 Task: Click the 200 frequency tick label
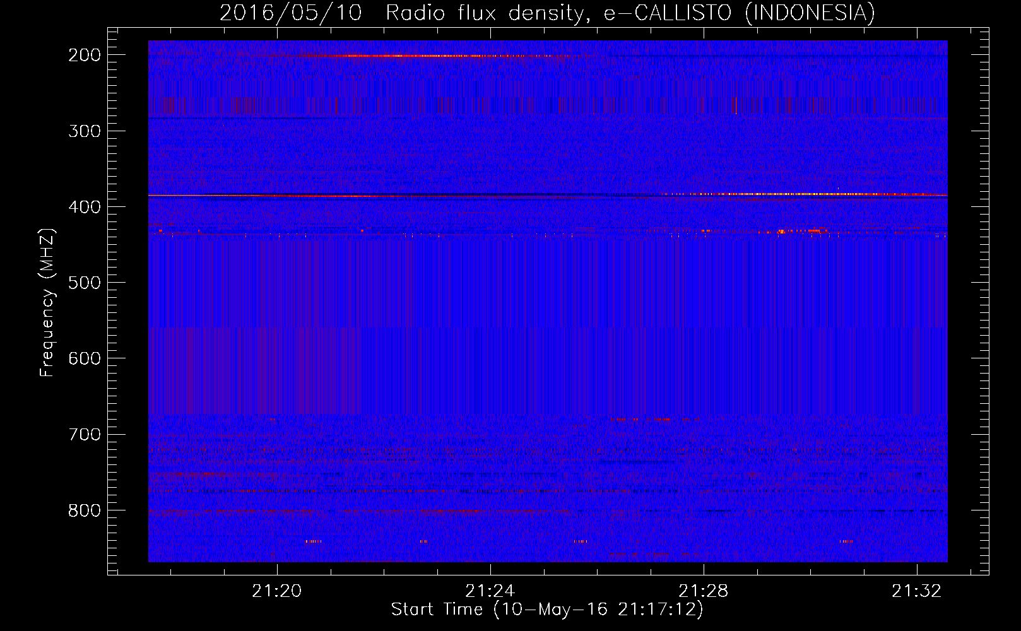(85, 55)
